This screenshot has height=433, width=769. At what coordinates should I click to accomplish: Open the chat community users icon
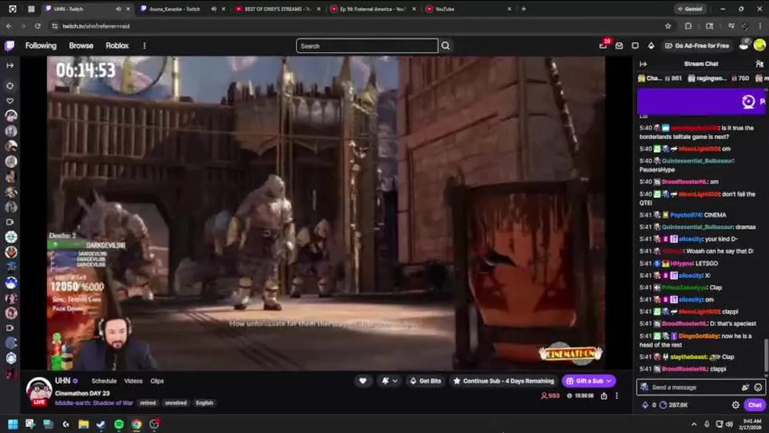(x=759, y=64)
